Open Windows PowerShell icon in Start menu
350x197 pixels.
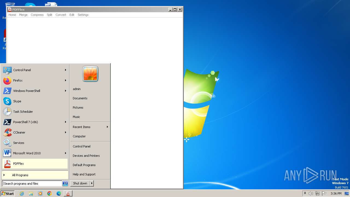coord(7,91)
